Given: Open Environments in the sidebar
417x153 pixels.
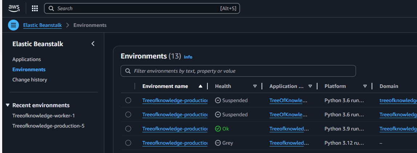Looking at the screenshot, I should [29, 69].
